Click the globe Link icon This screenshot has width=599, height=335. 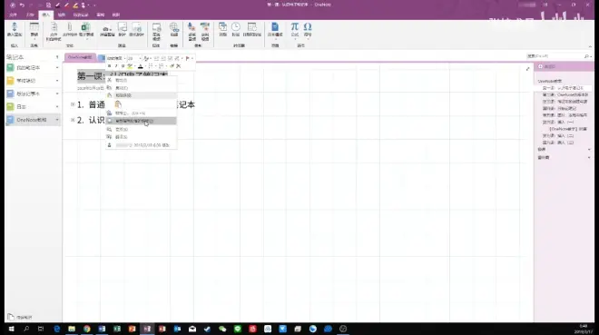click(x=174, y=29)
